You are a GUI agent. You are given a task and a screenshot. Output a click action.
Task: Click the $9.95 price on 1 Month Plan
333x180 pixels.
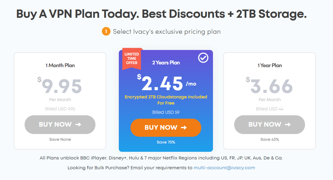tap(60, 86)
